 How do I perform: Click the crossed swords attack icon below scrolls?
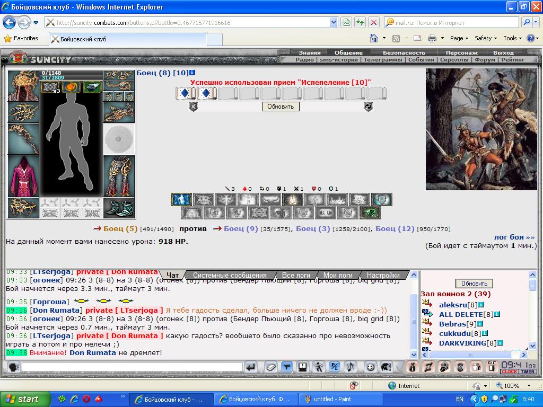point(193,107)
